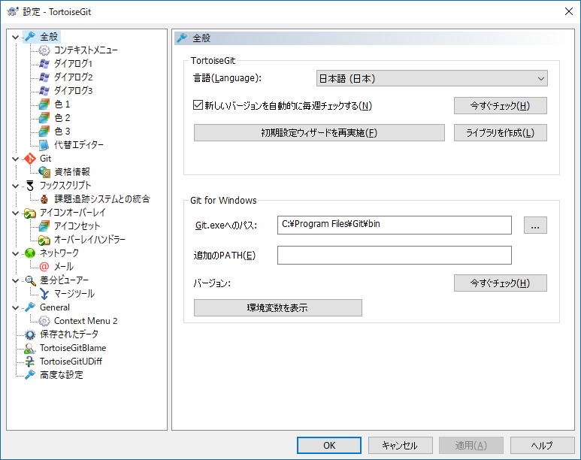The height and width of the screenshot is (460, 581).
Task: Click the ヘルプ button
Action: pos(542,445)
